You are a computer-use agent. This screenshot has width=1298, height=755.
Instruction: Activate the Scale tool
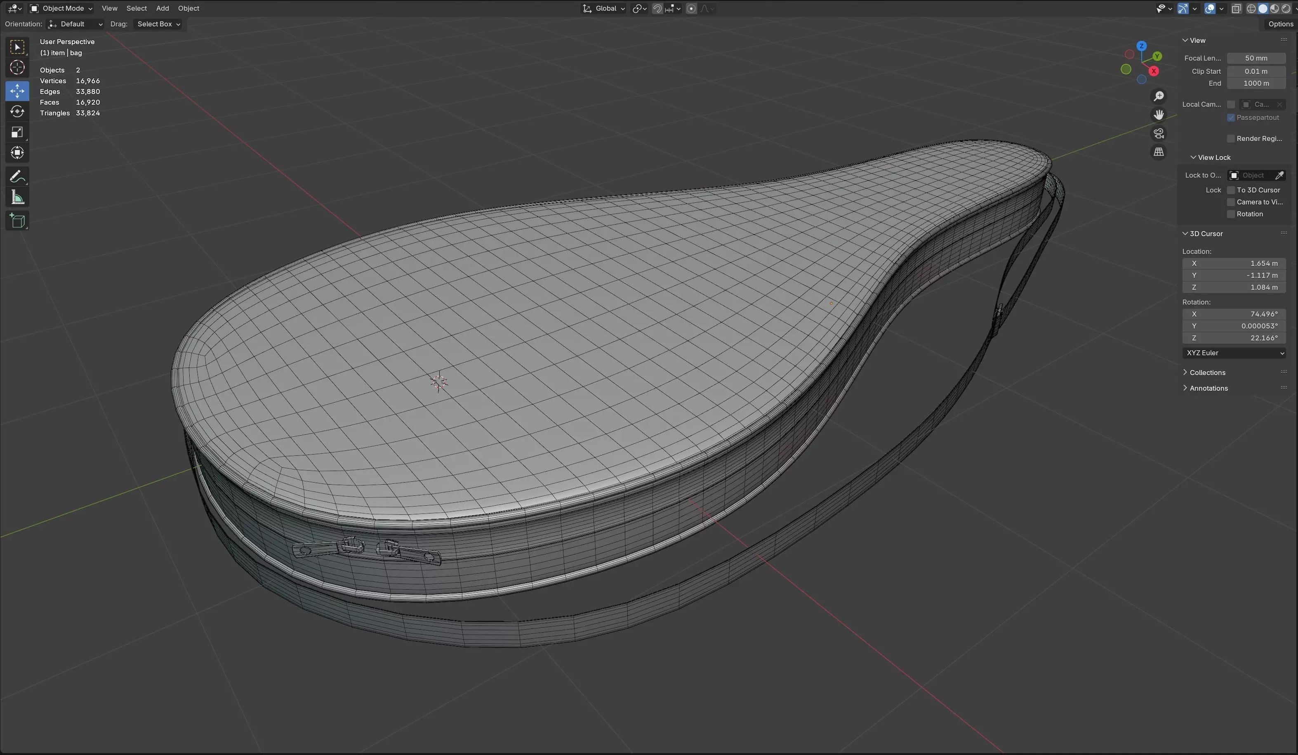pyautogui.click(x=17, y=132)
